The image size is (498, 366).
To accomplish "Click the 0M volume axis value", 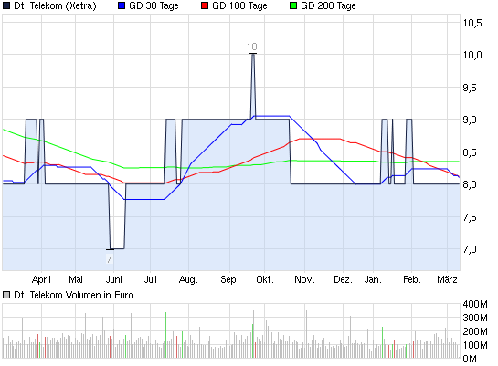I will 470,359.
